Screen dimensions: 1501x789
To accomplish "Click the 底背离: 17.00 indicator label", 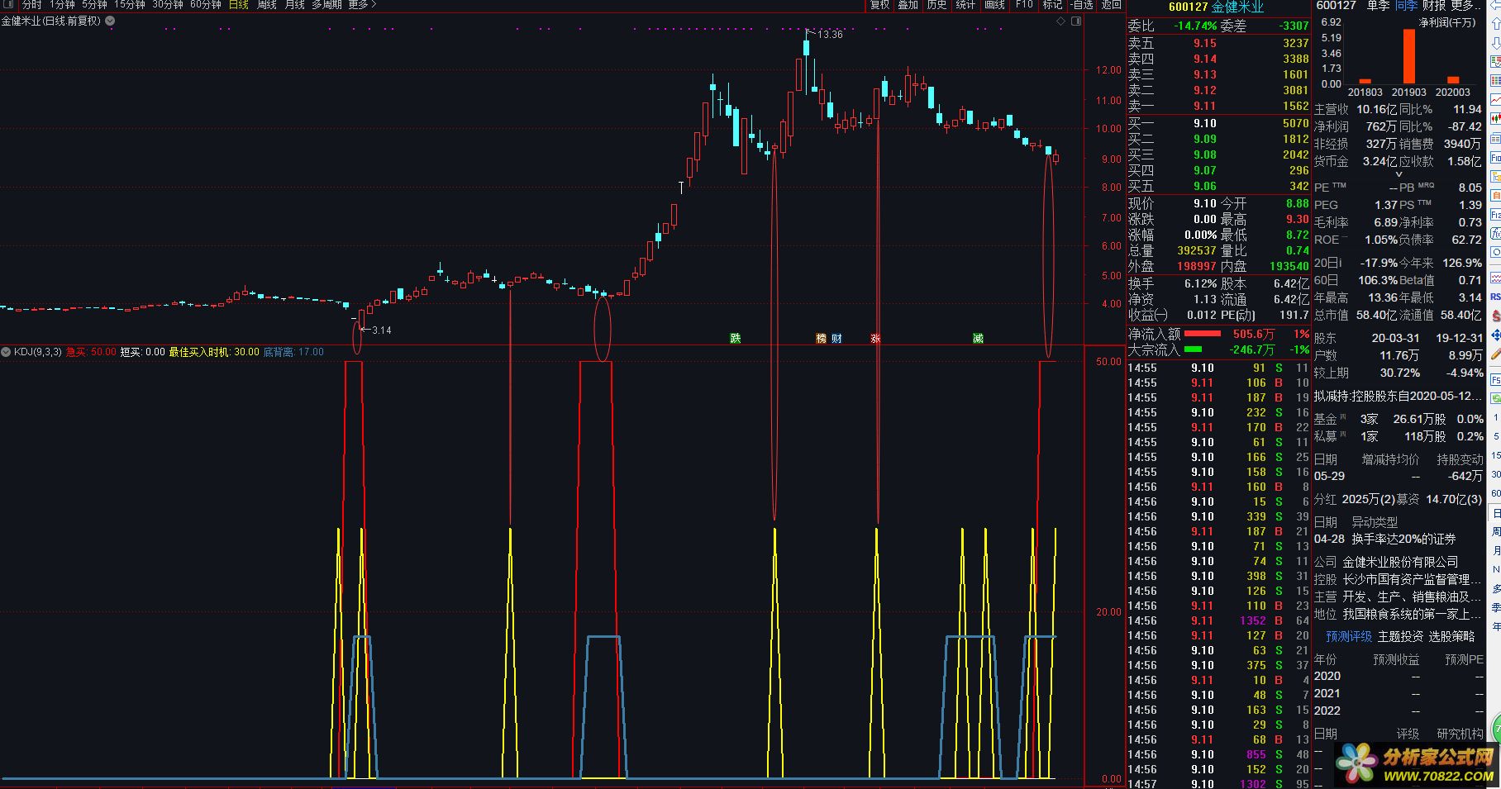I will coord(293,352).
